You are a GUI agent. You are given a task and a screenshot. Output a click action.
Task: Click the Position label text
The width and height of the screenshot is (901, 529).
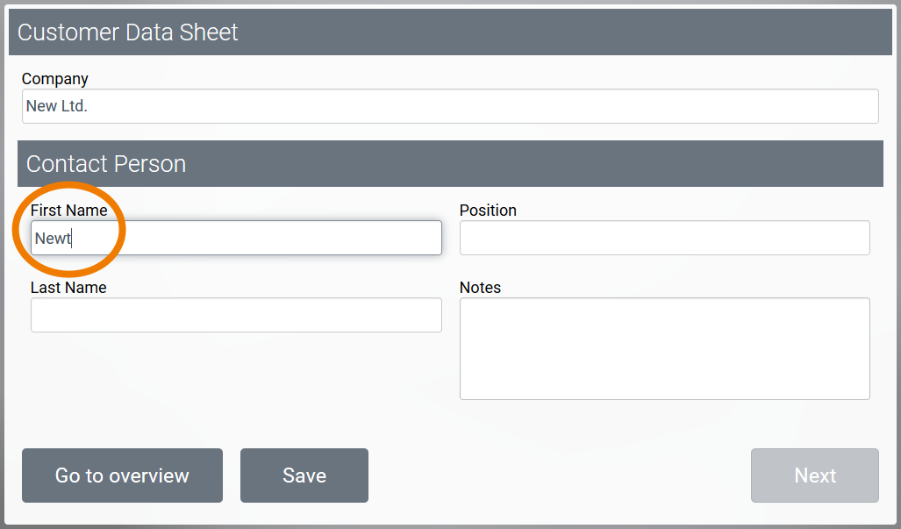click(x=488, y=211)
